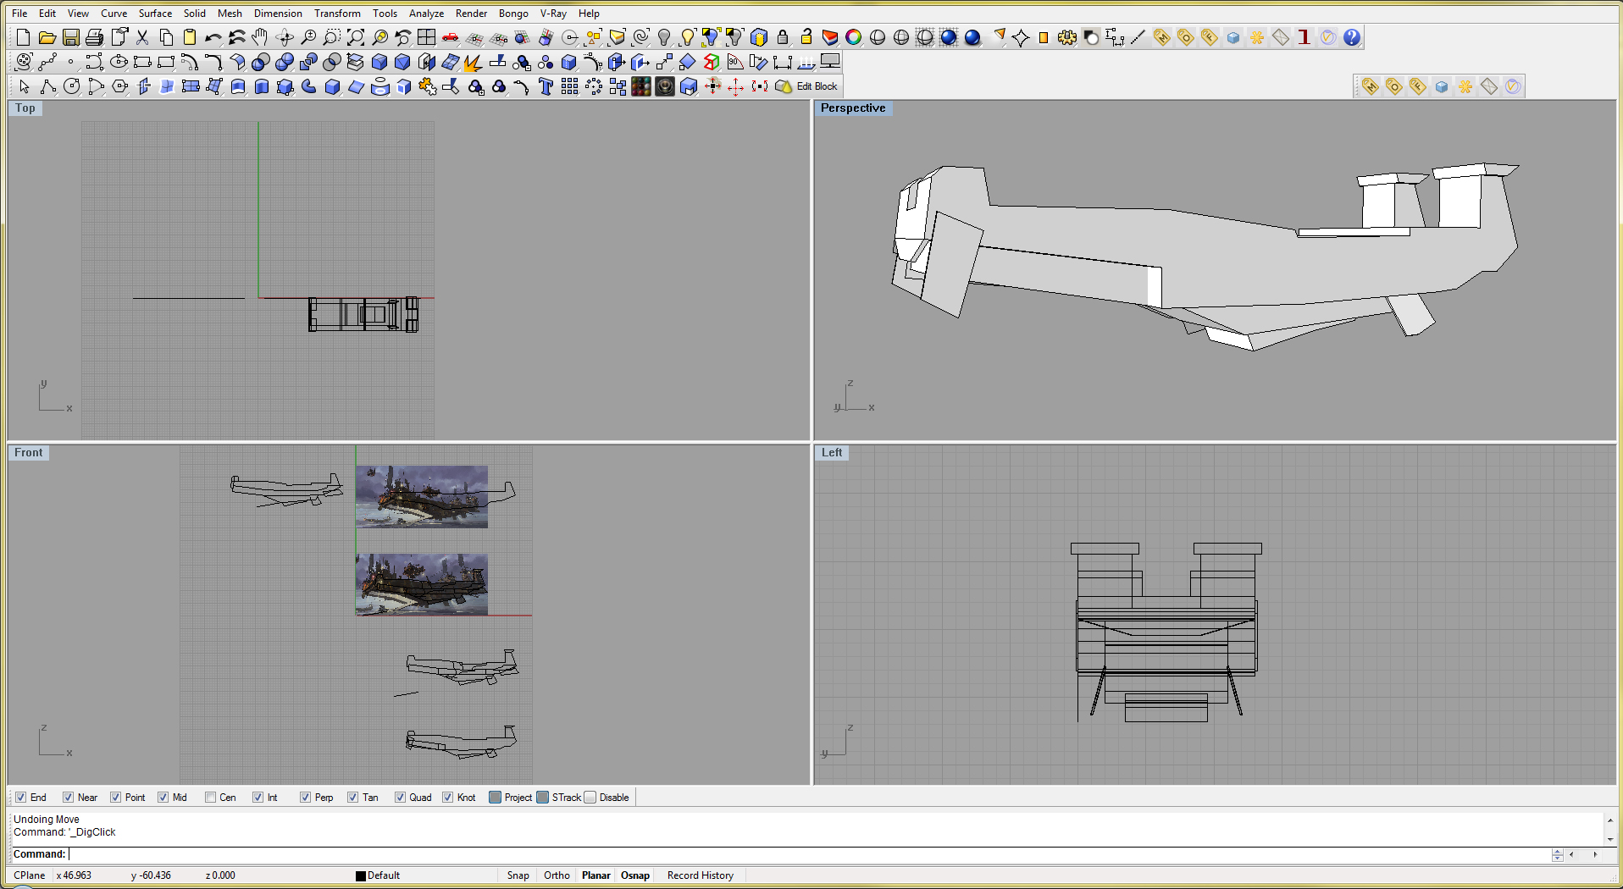Open the V-Ray menu

pos(553,14)
